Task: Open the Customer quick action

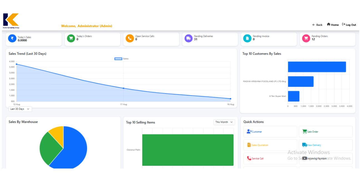Action: coord(270,132)
